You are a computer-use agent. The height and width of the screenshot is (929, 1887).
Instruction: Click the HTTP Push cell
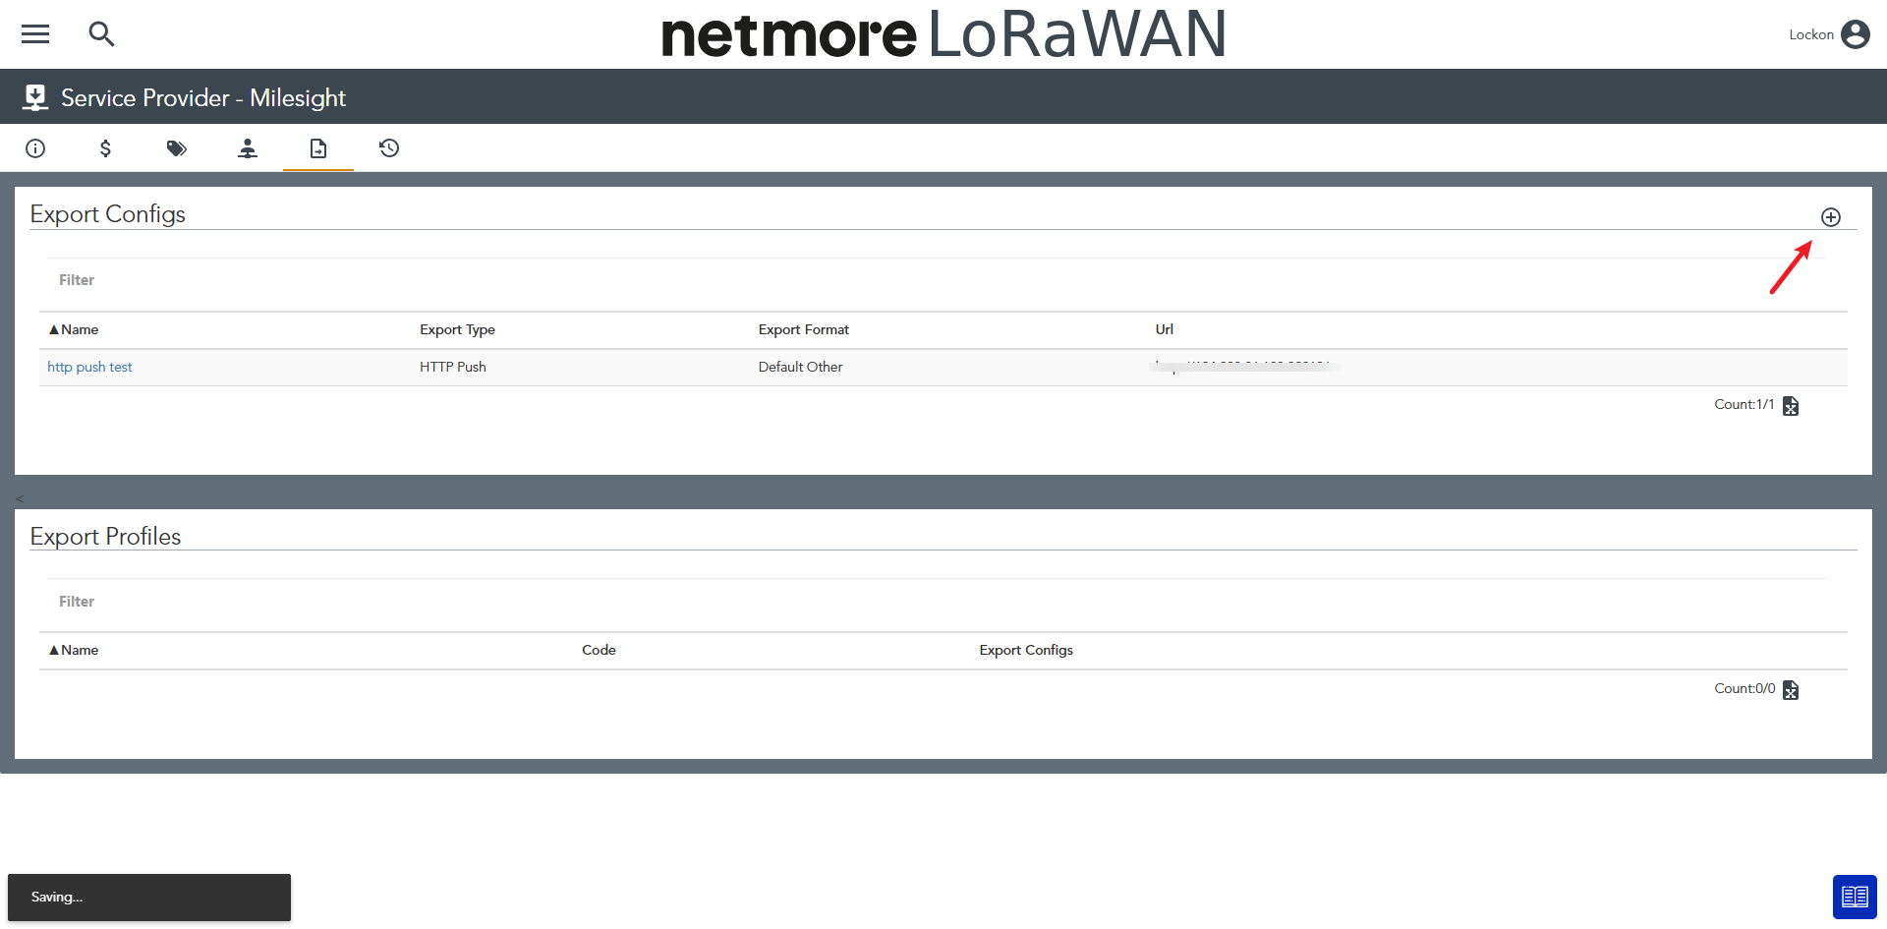[x=453, y=367]
